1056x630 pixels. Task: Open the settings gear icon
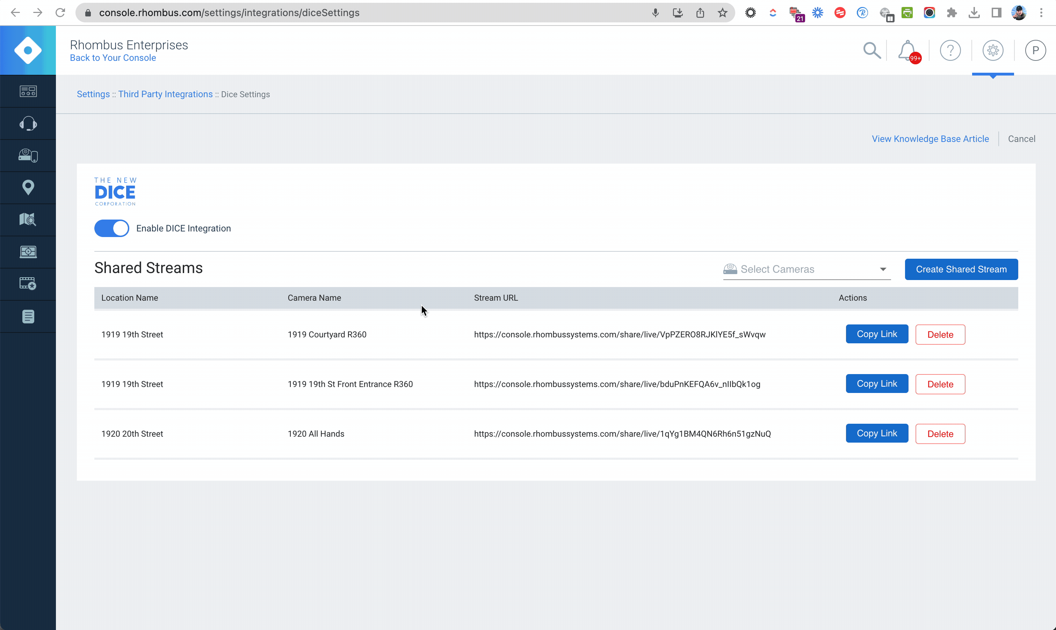[x=993, y=50]
